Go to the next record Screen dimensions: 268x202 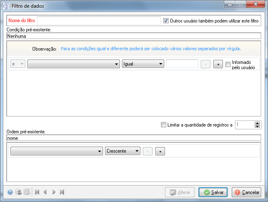[54, 192]
